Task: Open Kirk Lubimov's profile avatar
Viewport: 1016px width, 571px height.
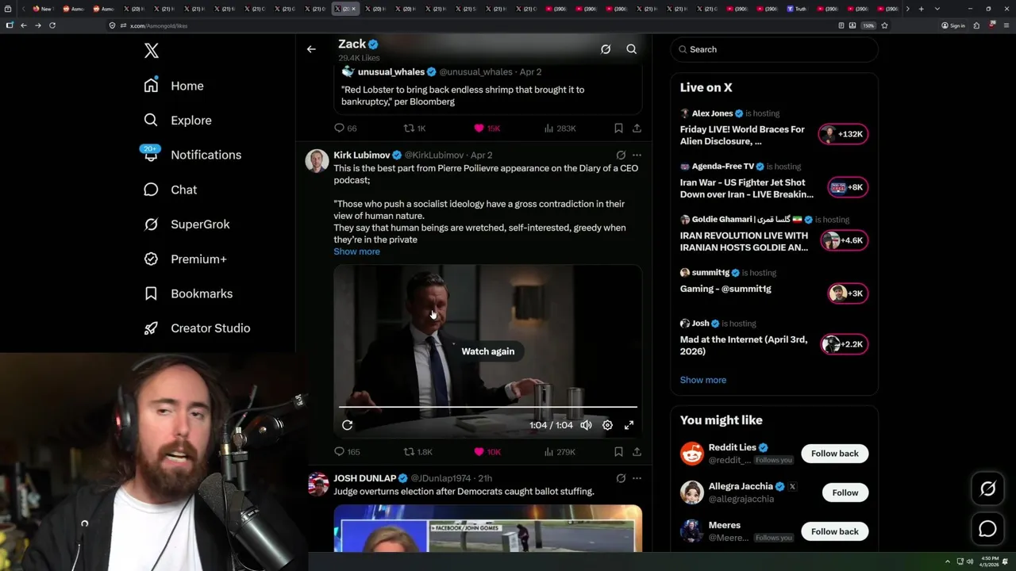Action: [x=317, y=160]
